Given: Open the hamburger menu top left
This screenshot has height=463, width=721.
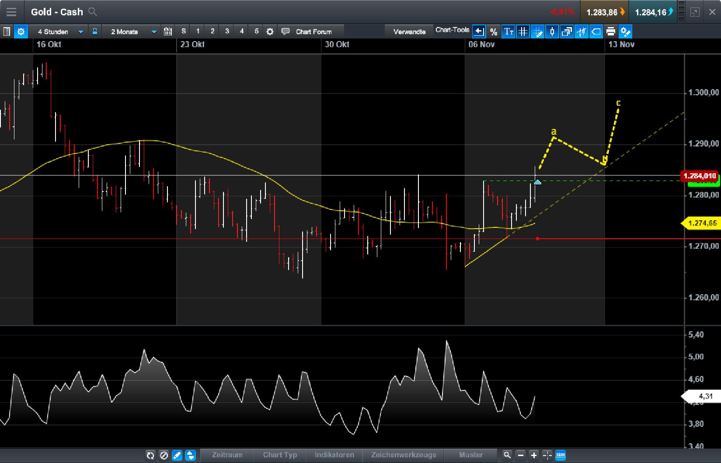Looking at the screenshot, I should 11,12.
